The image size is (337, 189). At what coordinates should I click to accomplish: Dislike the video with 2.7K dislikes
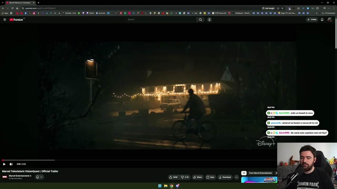185,177
